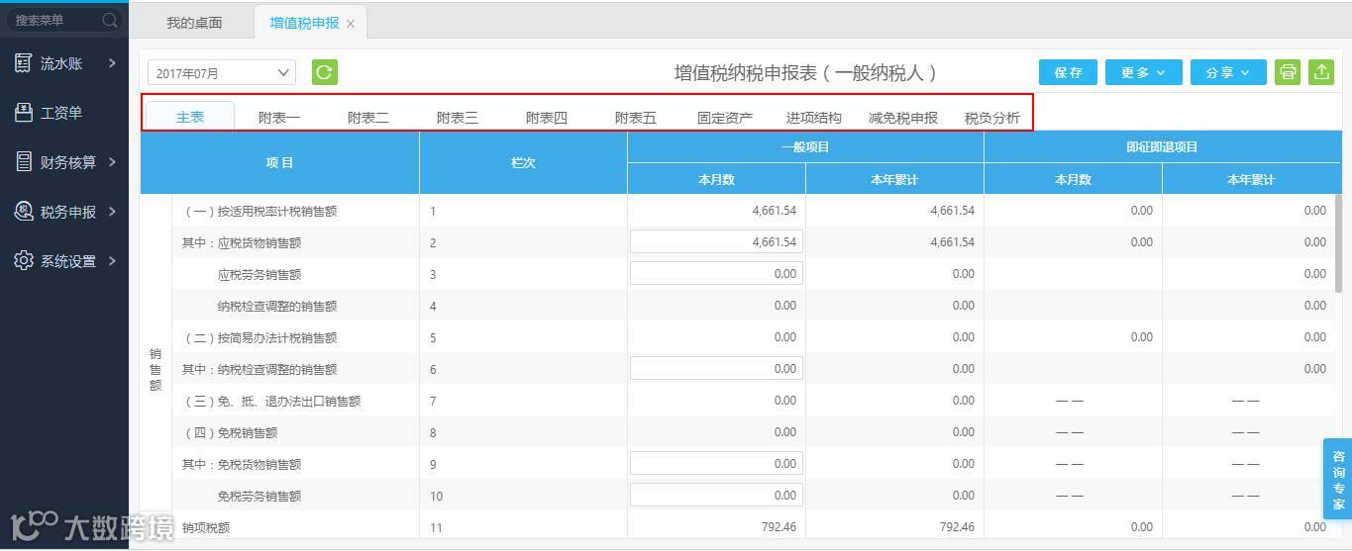Click row label （一）按适用税率计税销售额
This screenshot has height=551, width=1352.
(x=260, y=211)
